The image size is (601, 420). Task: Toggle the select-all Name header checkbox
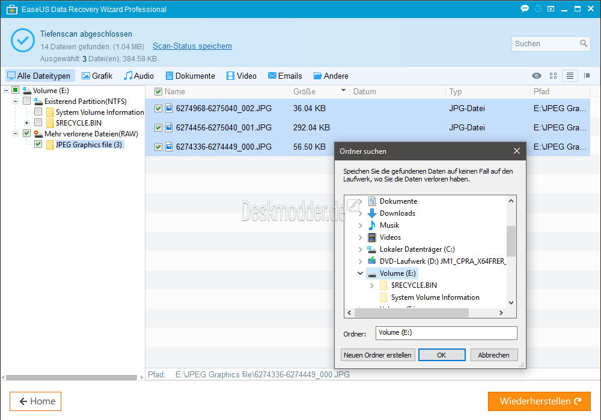[158, 91]
